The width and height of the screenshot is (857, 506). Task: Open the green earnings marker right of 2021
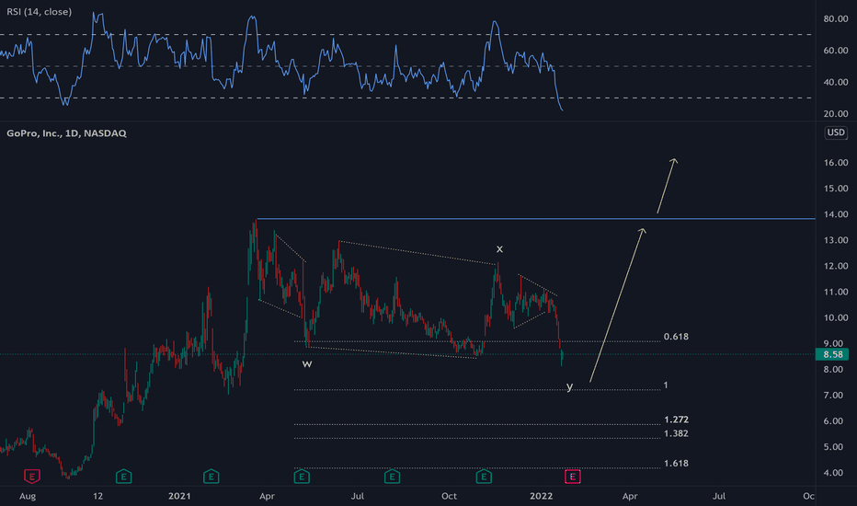point(211,477)
